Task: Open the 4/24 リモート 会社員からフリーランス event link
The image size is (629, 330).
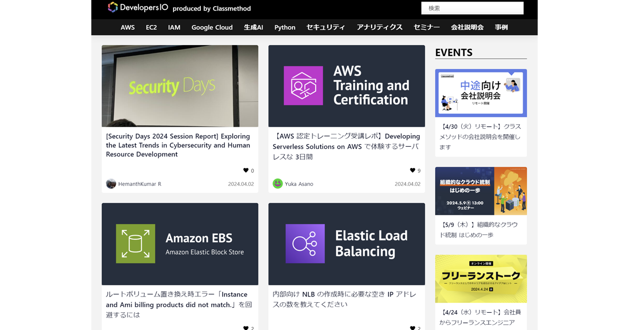Action: 480,317
